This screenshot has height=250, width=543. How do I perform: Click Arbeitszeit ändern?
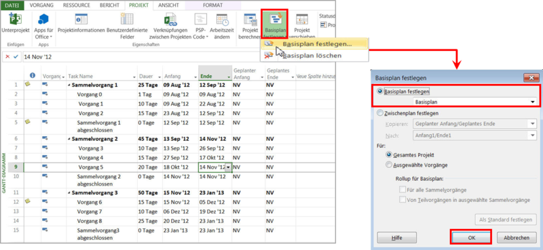tap(222, 26)
